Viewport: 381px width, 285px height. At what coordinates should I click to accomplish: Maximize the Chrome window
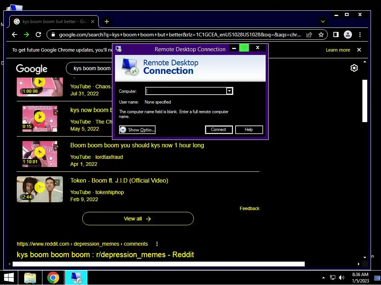click(x=347, y=15)
